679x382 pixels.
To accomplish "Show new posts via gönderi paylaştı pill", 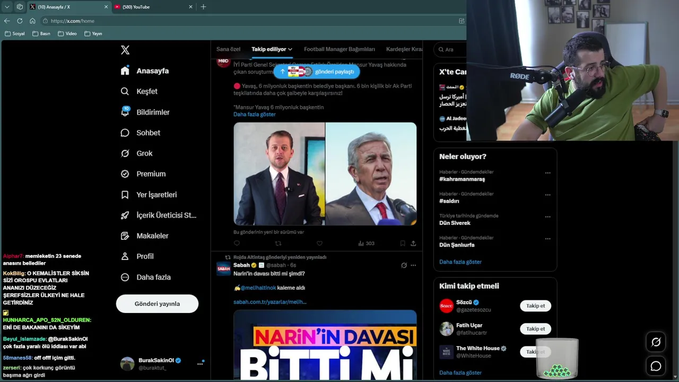I will tap(317, 72).
